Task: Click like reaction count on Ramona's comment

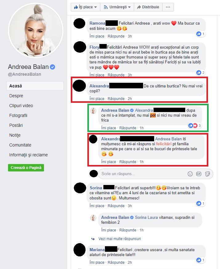Action: [200, 34]
